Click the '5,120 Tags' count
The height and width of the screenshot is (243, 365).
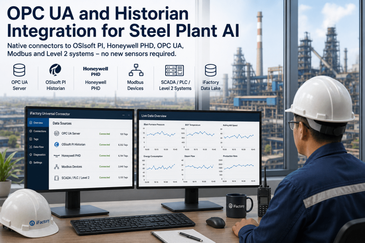[123, 177]
